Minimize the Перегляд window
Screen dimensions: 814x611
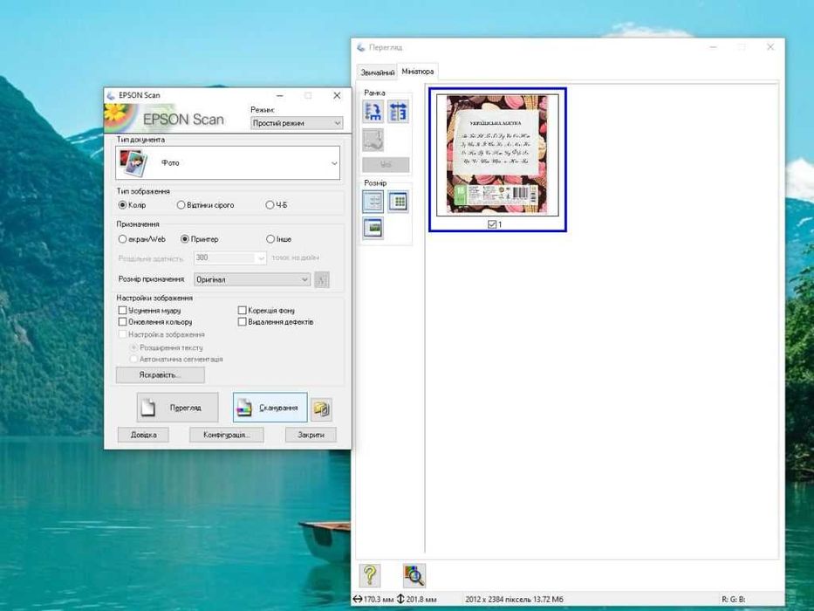click(714, 47)
